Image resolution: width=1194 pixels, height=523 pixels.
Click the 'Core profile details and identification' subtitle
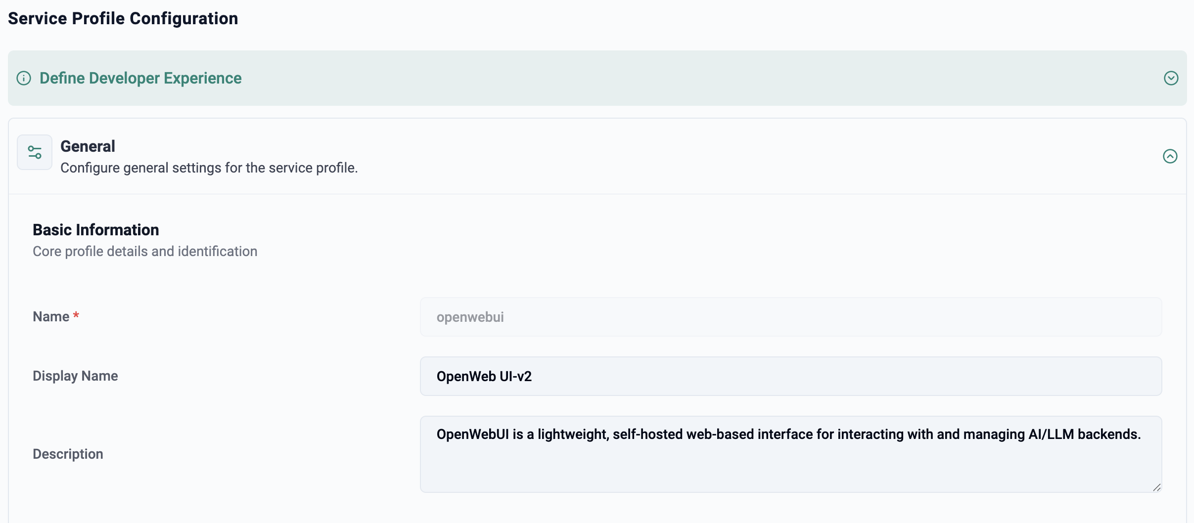coord(145,252)
